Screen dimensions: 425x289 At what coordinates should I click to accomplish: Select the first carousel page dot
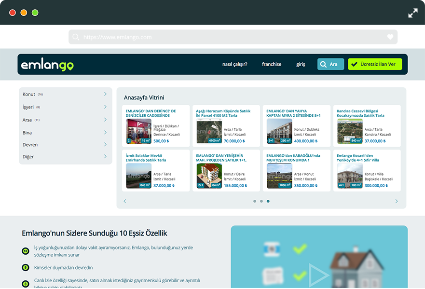[x=255, y=201]
